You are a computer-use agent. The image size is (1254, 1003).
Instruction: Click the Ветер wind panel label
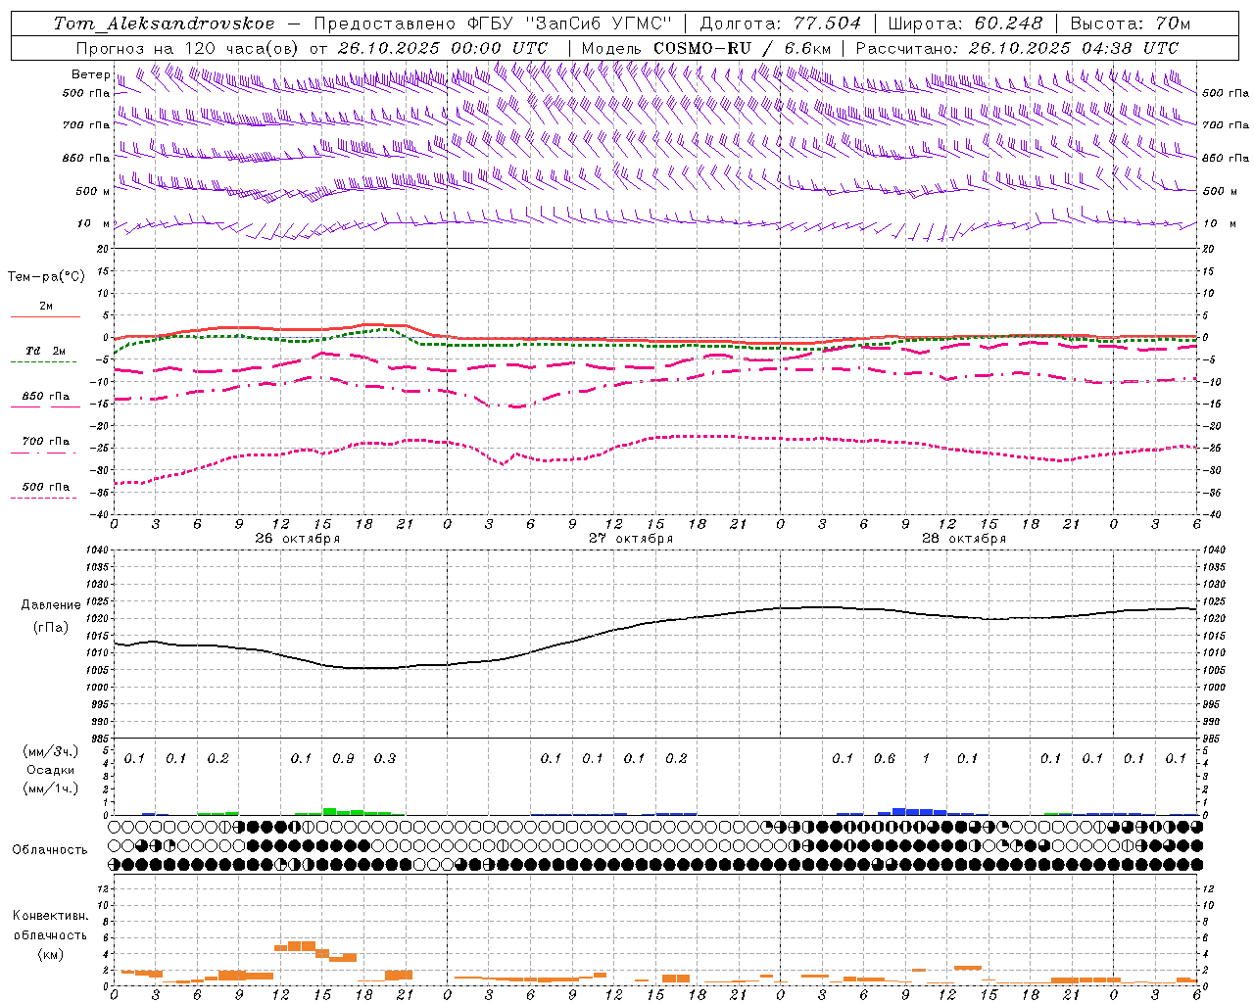[91, 74]
